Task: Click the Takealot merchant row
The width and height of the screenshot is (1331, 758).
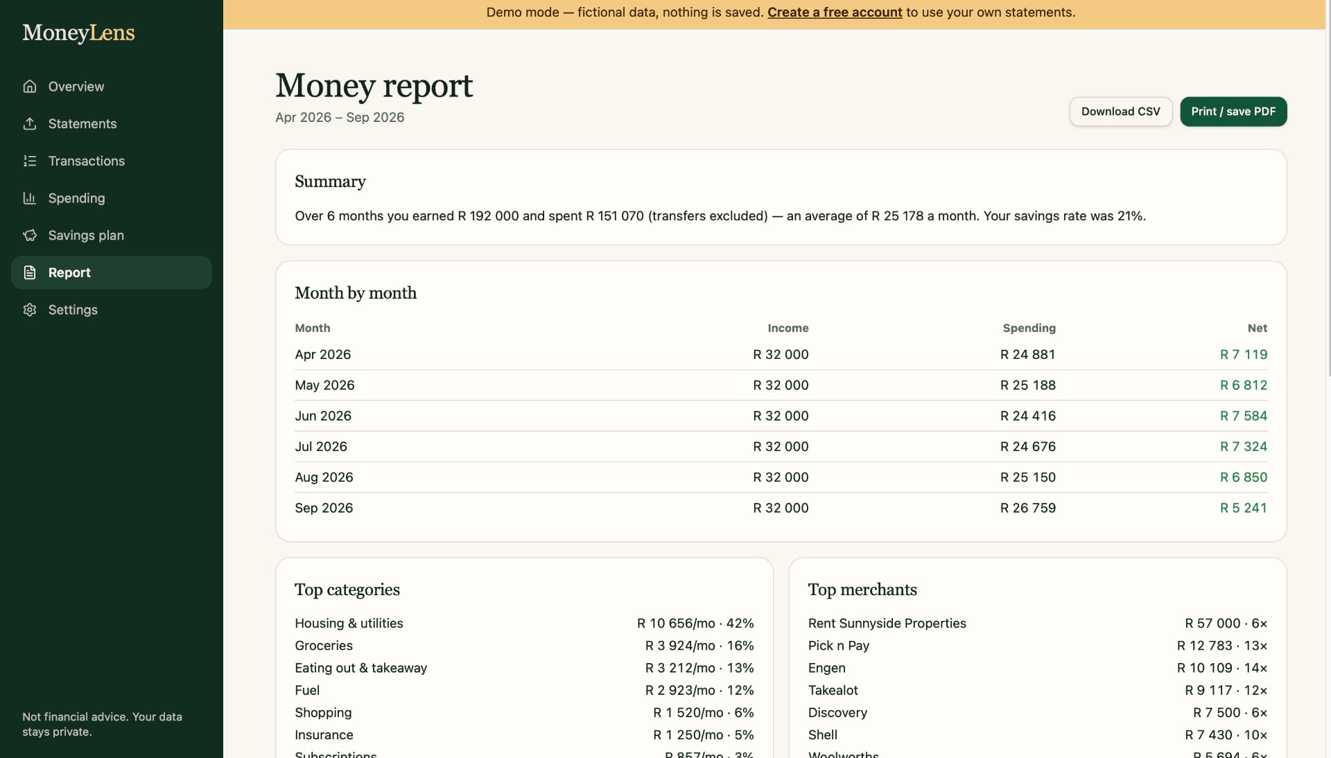Action: (x=1038, y=690)
